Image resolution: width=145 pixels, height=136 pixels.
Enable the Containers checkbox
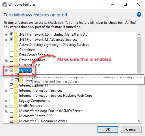(x=11, y=50)
